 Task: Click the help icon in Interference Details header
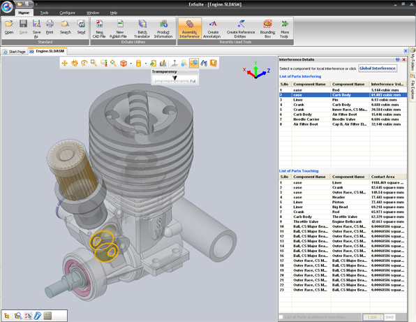(398, 59)
